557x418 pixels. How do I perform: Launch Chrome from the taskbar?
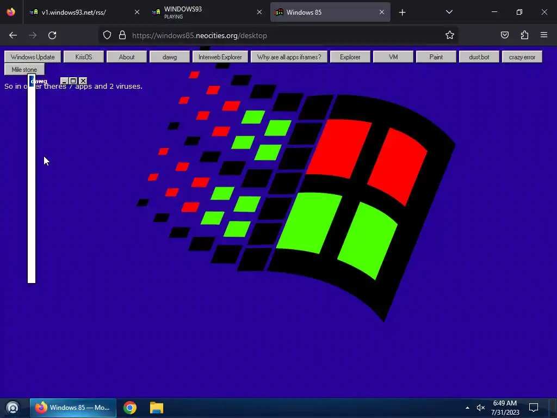click(130, 408)
